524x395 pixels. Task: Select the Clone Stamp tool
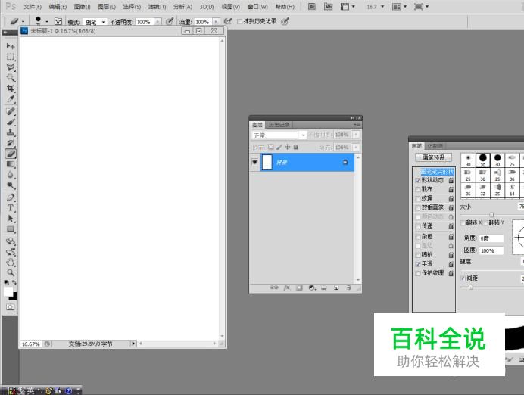[11, 132]
